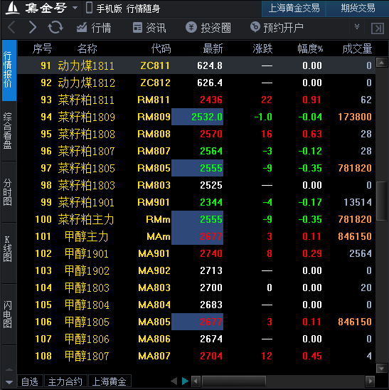Open the 资讯 news section
Screen dimensions: 389x390
point(149,27)
